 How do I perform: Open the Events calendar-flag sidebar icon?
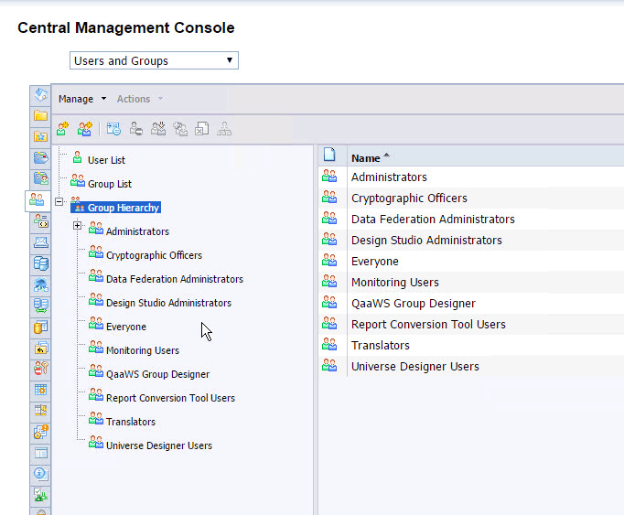point(40,411)
